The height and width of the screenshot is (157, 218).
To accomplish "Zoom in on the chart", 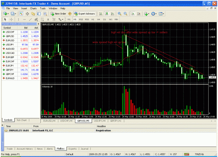I will [119, 14].
